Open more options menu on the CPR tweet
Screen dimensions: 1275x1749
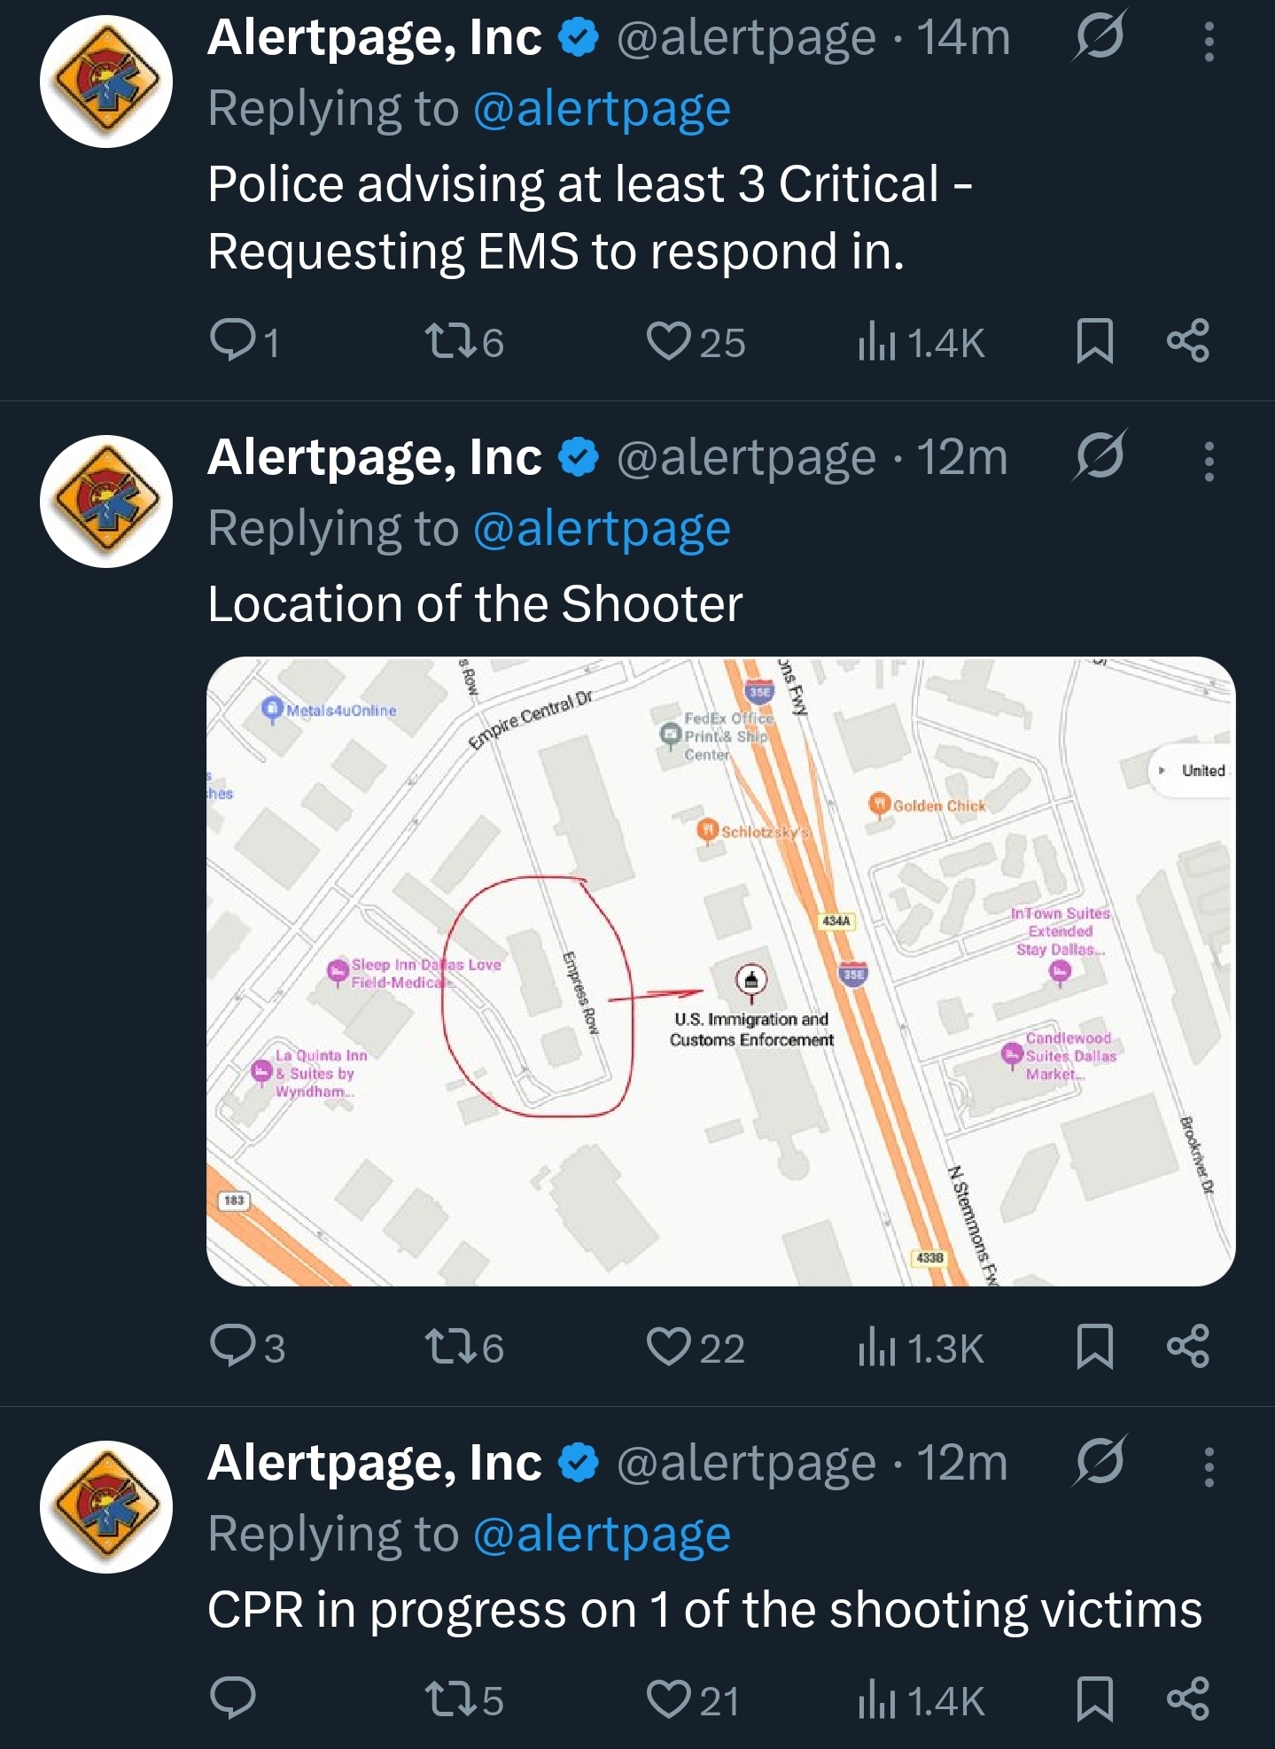1209,1466
